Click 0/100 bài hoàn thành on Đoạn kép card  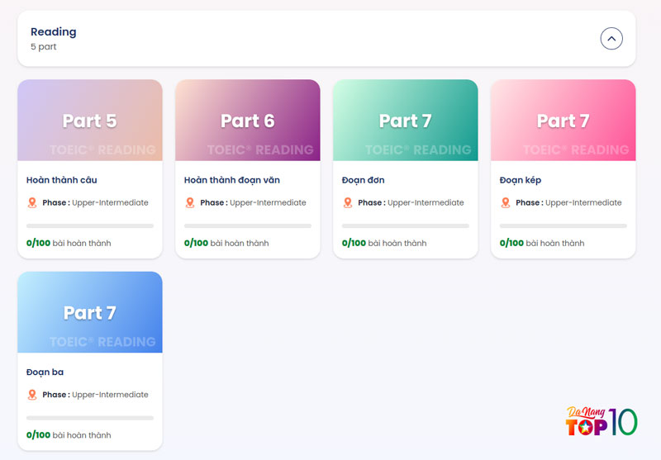542,243
